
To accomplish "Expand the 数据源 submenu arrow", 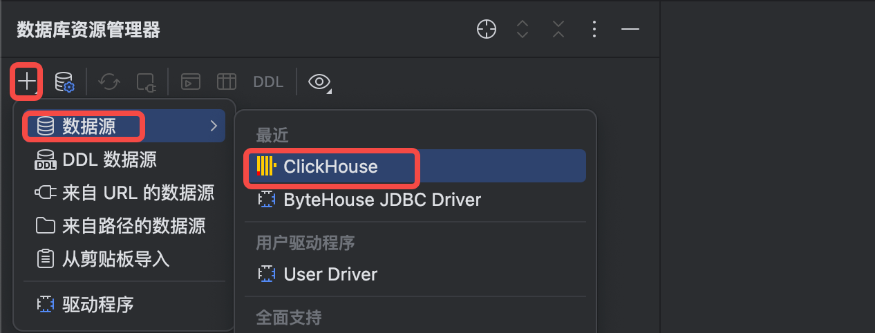I will (214, 126).
